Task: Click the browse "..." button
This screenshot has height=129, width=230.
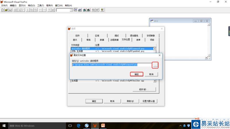Action: pyautogui.click(x=155, y=65)
